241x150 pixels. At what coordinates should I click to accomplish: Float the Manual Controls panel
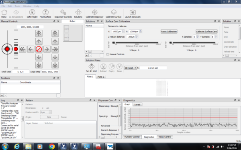point(54,21)
